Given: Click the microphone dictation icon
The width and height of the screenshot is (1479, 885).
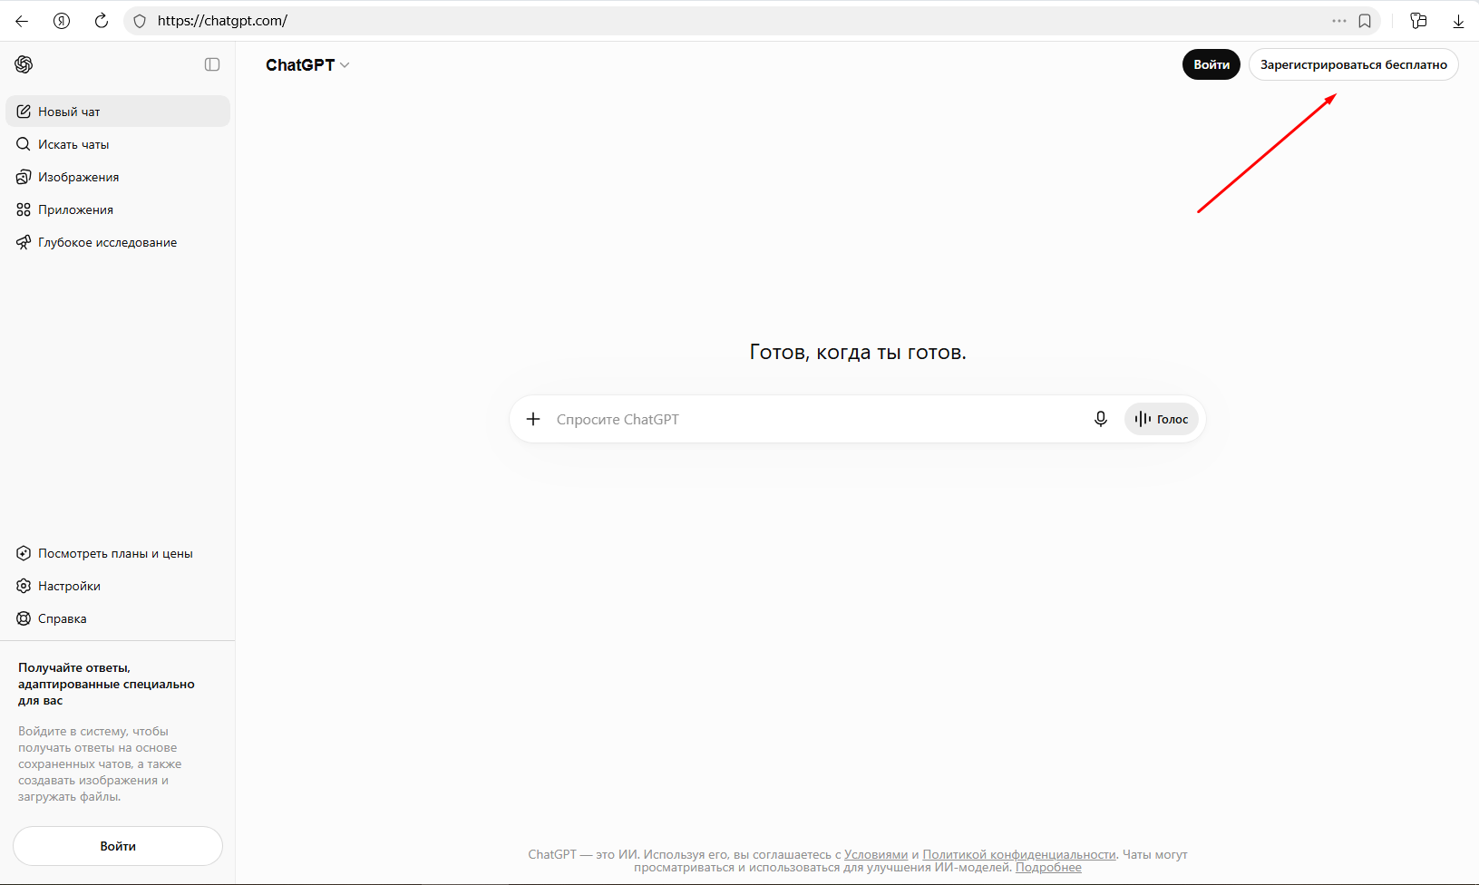Looking at the screenshot, I should pyautogui.click(x=1101, y=419).
